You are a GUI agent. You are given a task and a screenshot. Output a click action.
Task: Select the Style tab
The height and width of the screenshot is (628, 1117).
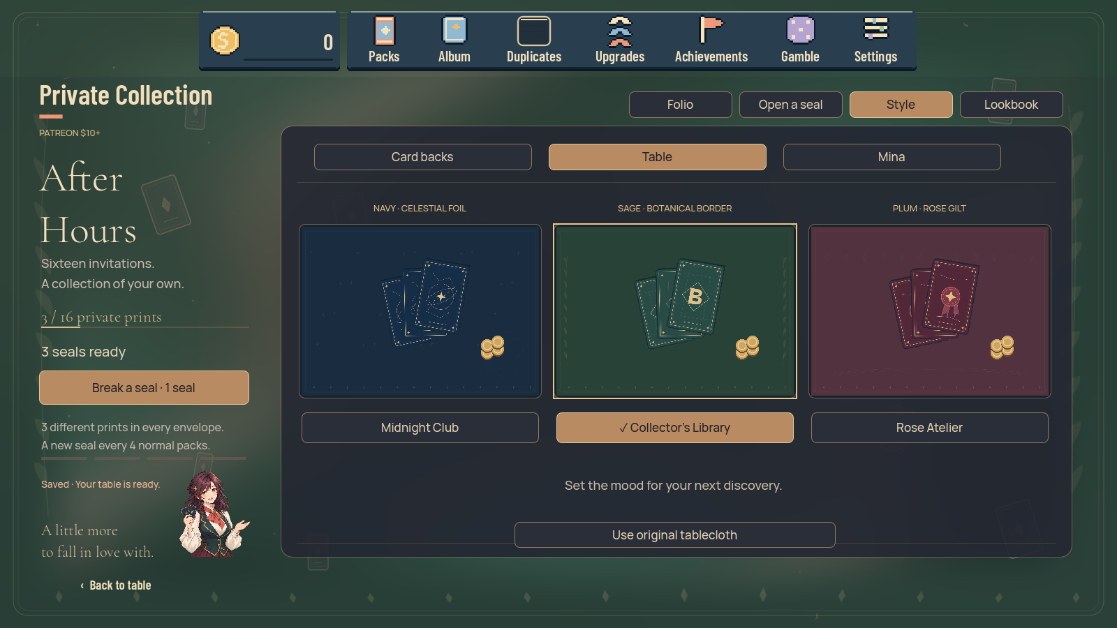(x=901, y=105)
